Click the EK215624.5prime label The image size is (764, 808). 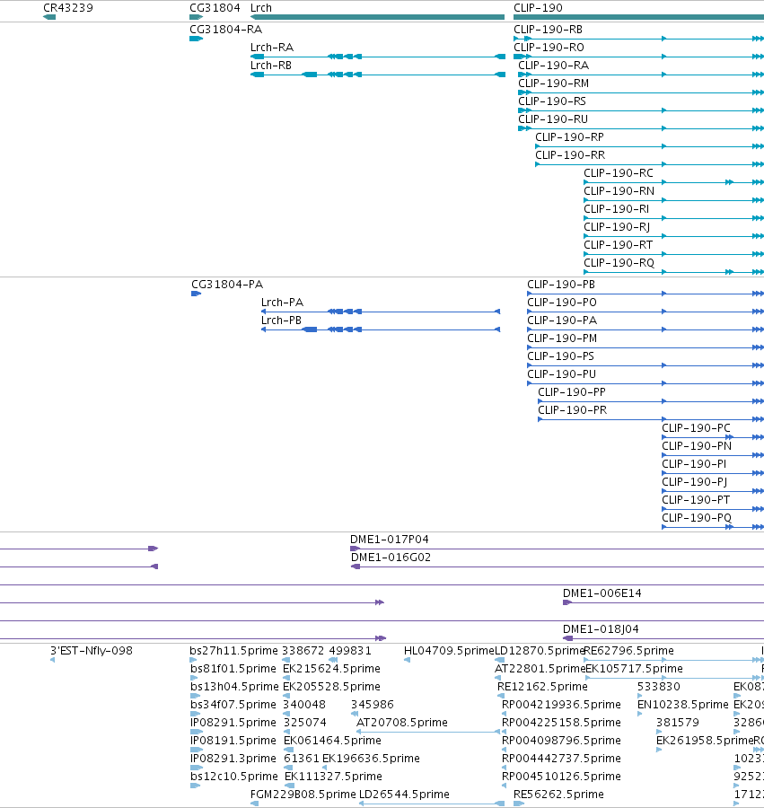click(x=331, y=669)
